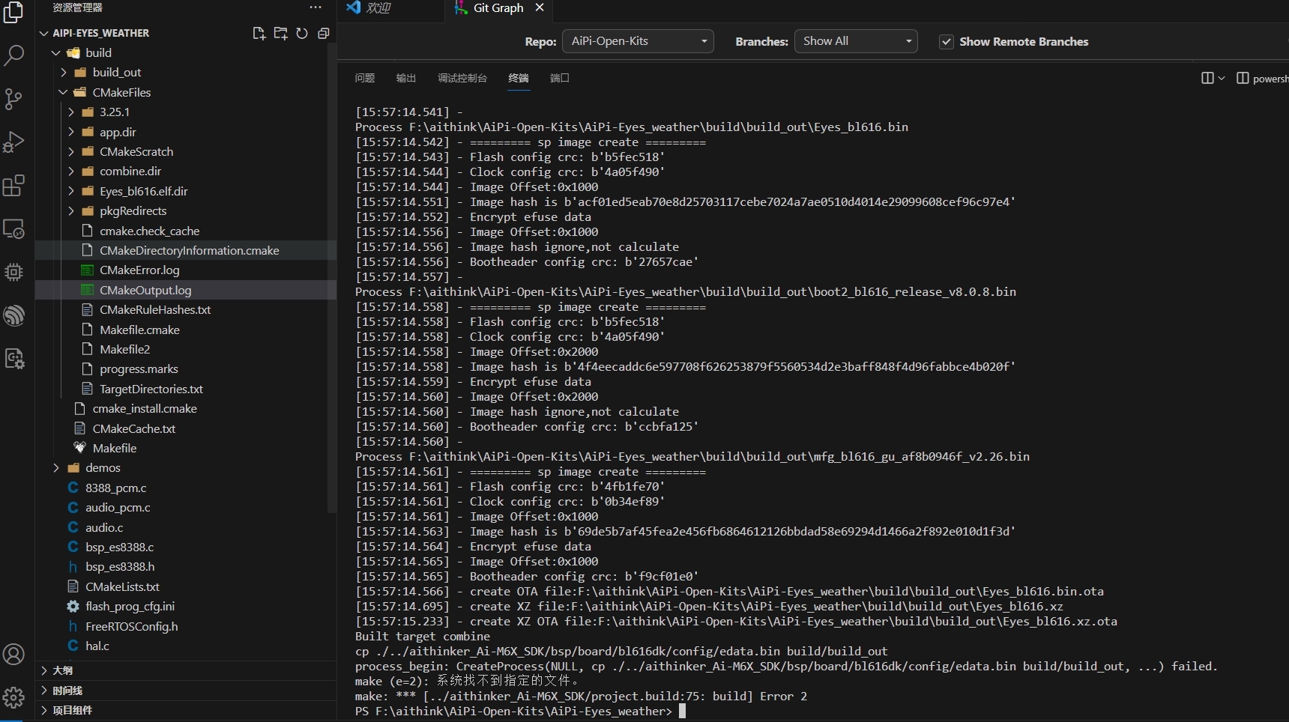Screen dimensions: 1289x722
Task: Open the Accounts menu icon
Action: 13,655
